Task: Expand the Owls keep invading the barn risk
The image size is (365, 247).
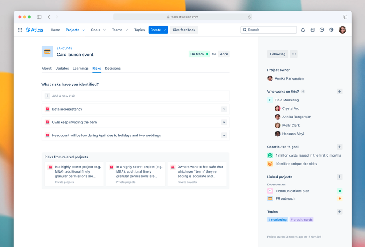Action: click(x=224, y=122)
